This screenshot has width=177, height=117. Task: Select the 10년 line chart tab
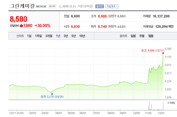(x=82, y=36)
